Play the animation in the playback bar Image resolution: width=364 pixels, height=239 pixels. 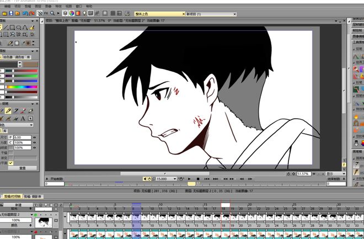[x=189, y=179]
